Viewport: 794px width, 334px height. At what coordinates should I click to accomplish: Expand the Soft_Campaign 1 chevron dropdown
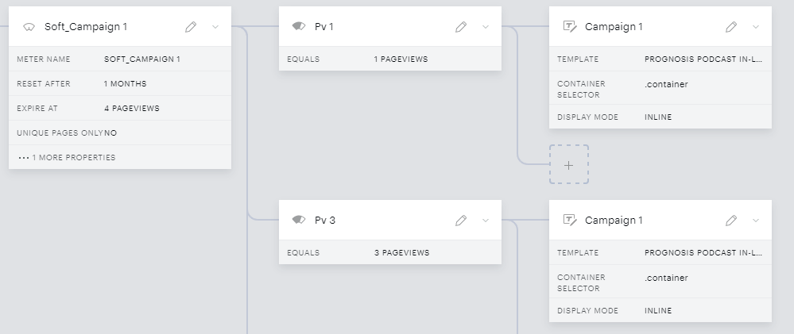215,27
